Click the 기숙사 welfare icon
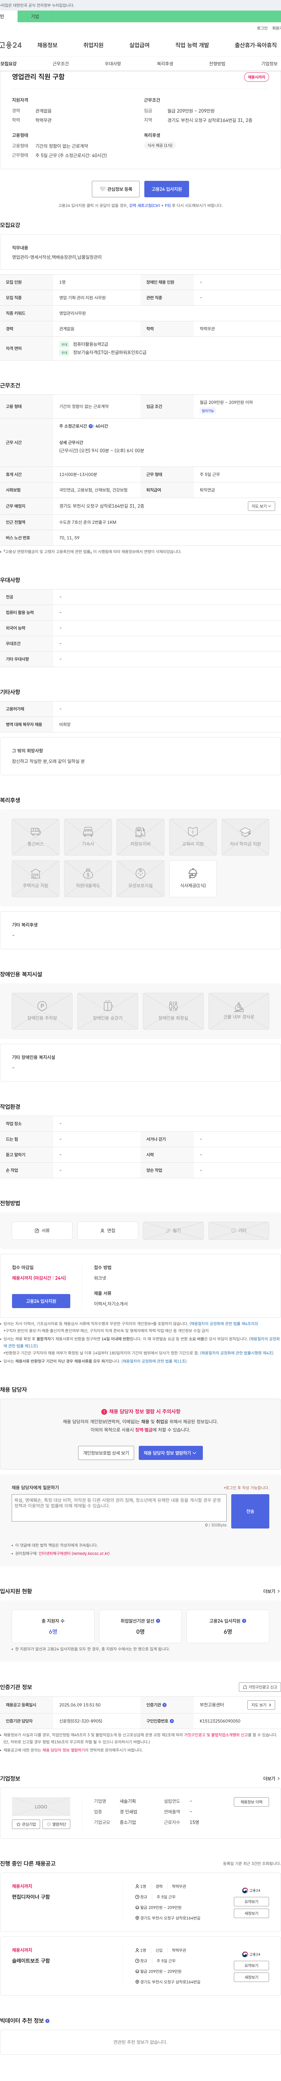This screenshot has width=281, height=2081. point(88,837)
